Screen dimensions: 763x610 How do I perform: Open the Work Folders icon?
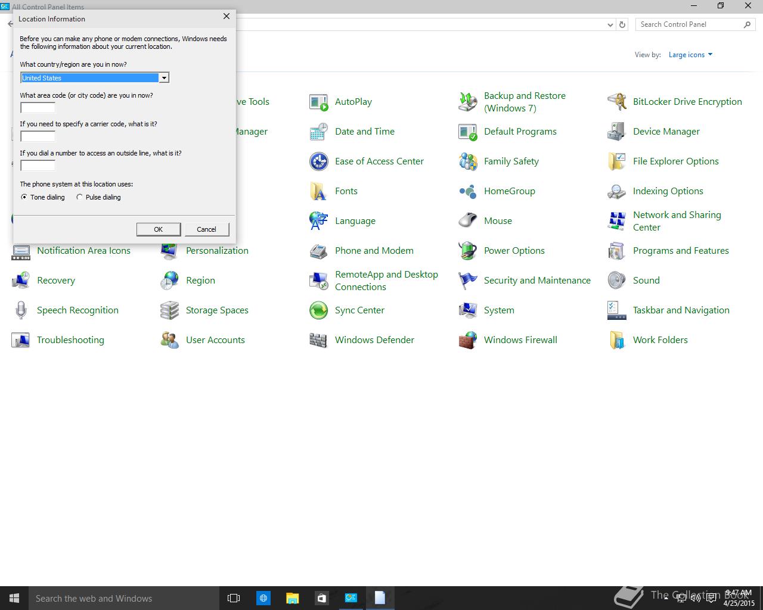[617, 340]
